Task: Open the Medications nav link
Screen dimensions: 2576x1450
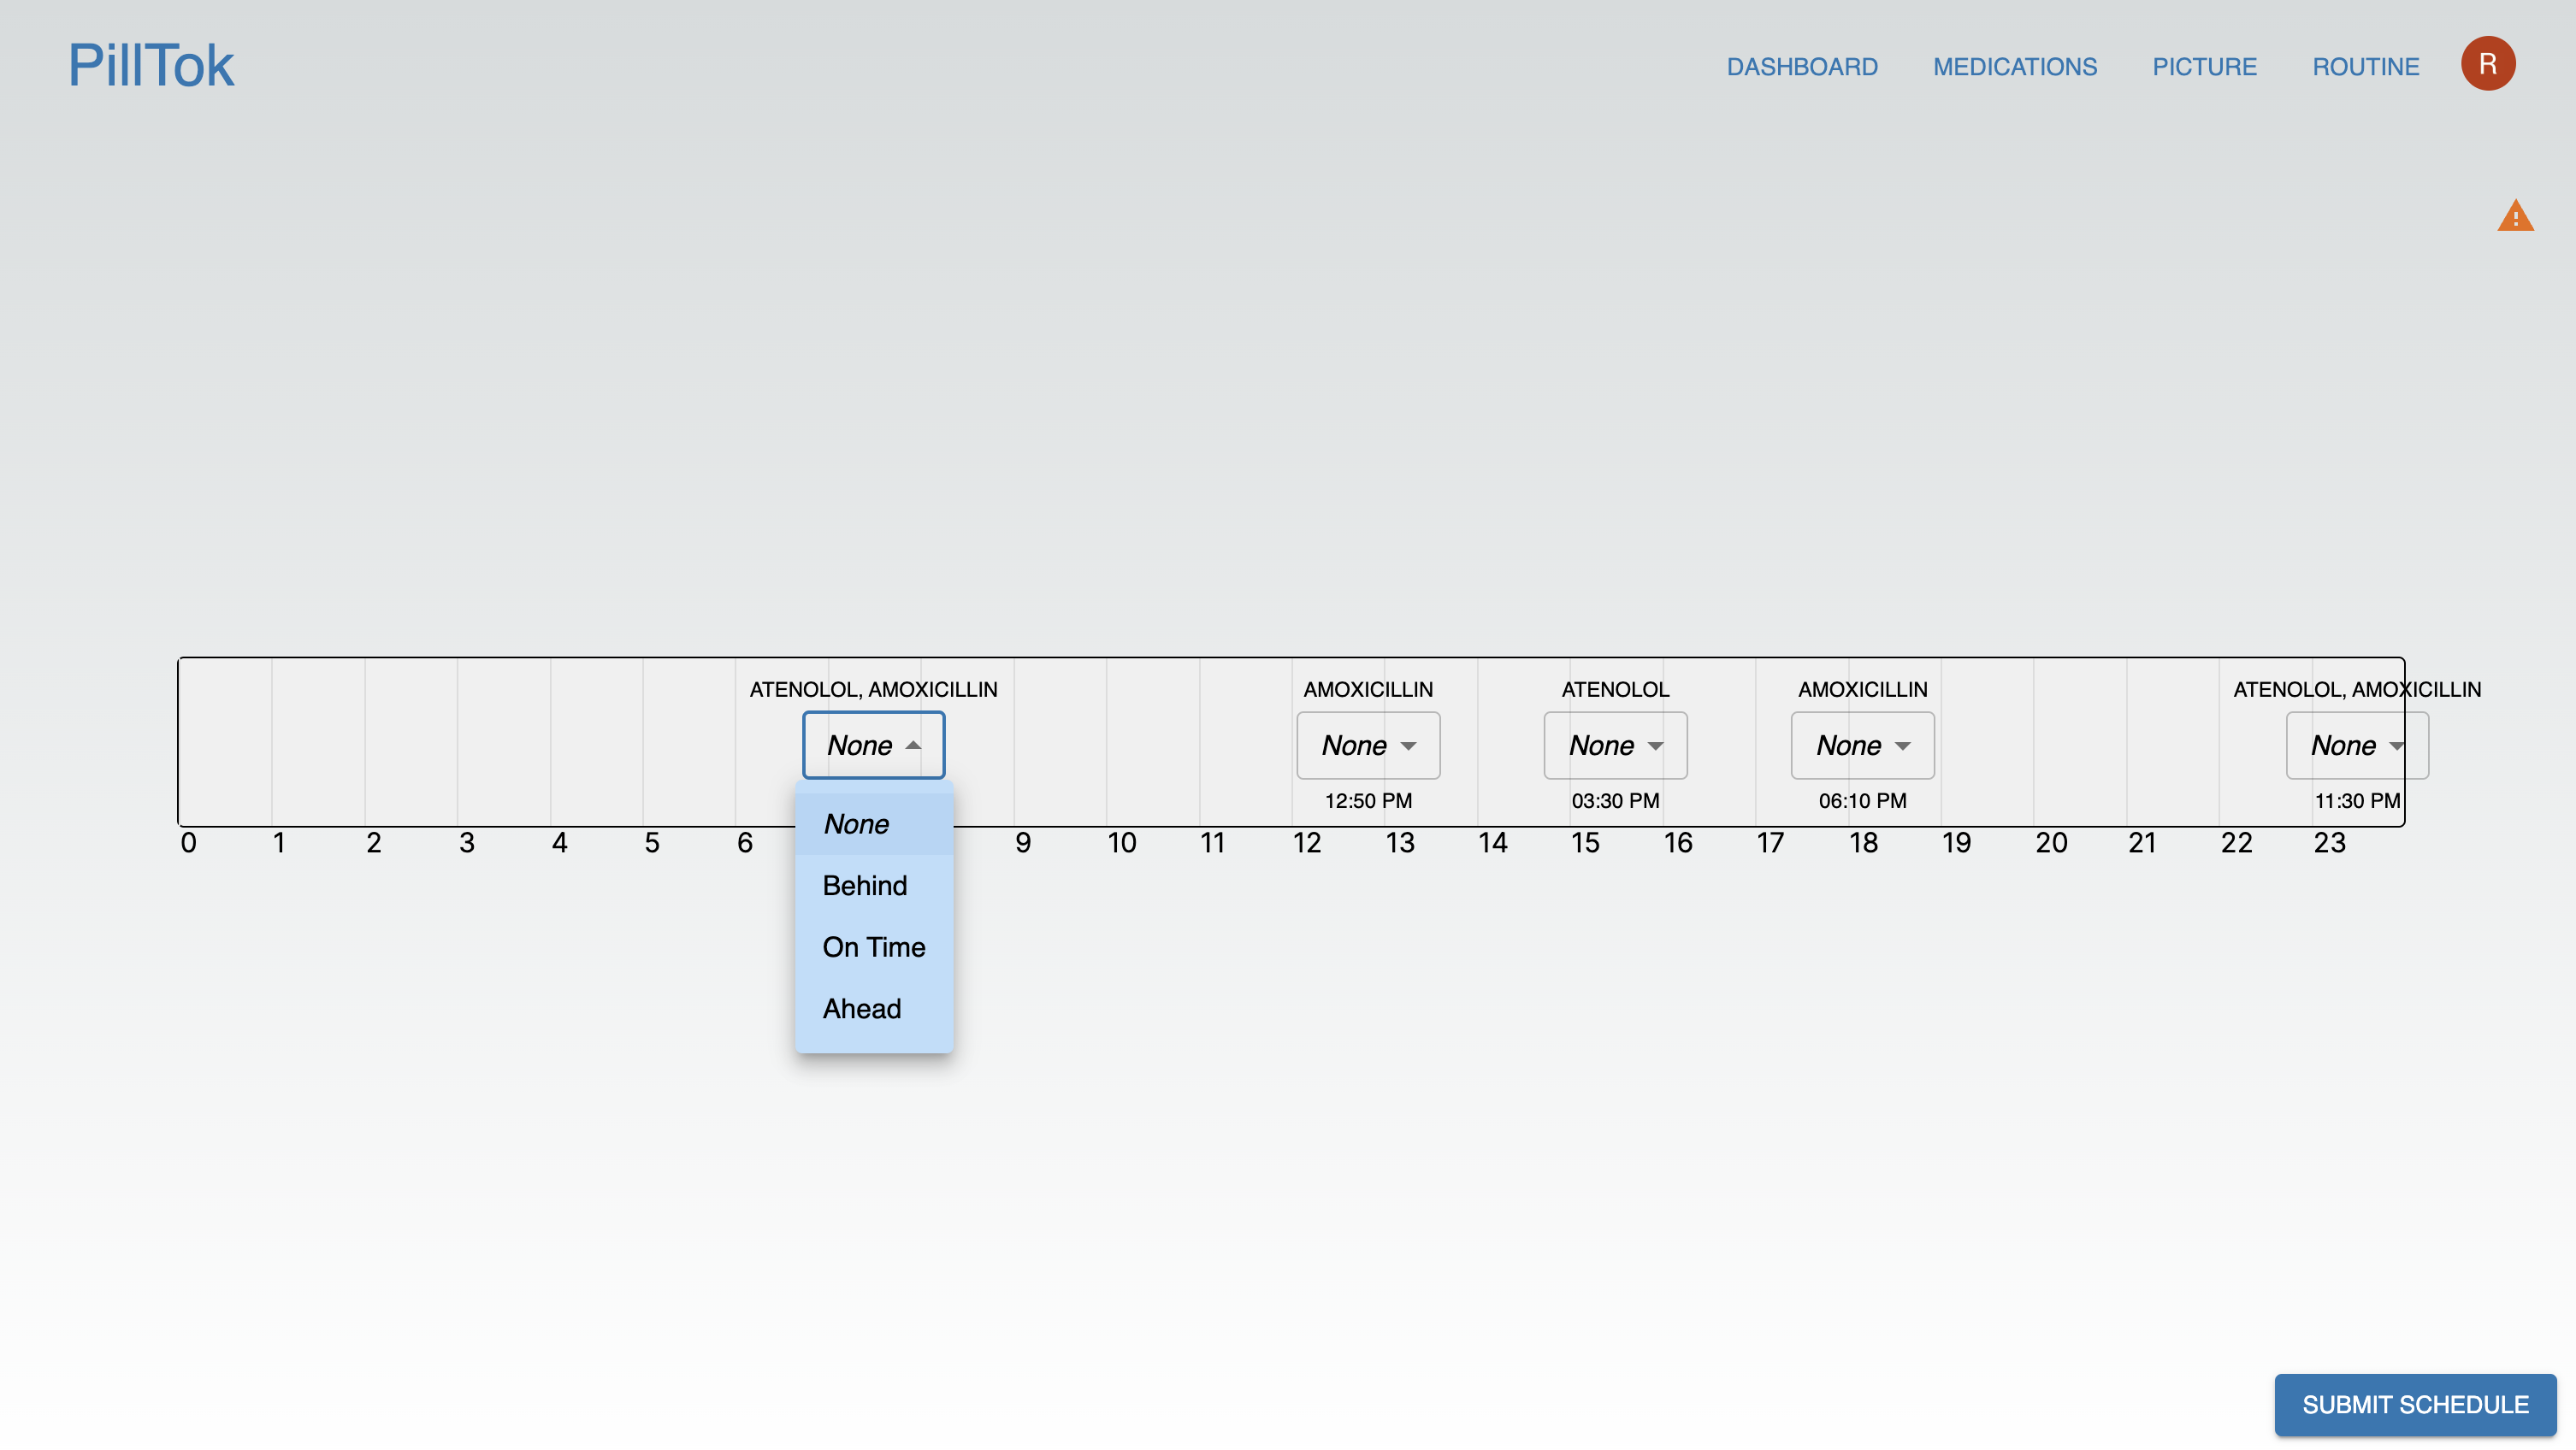Action: pos(2014,67)
